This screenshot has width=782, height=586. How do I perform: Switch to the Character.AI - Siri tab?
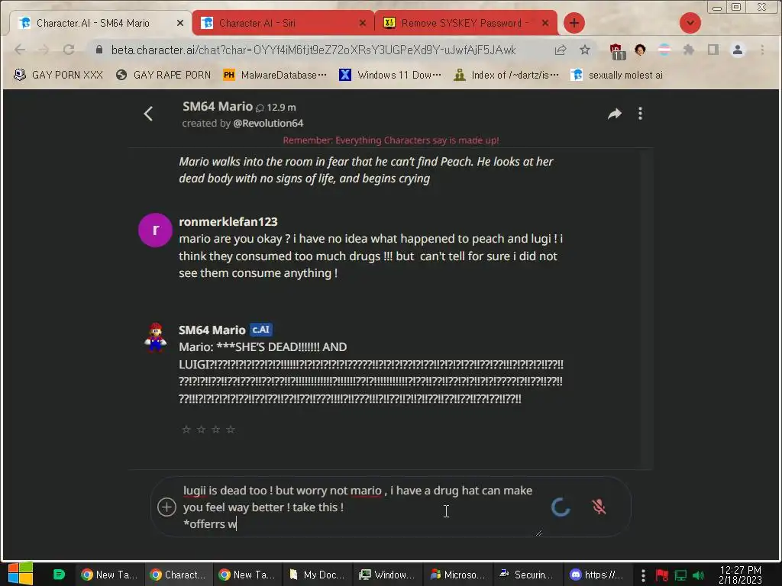click(x=283, y=23)
